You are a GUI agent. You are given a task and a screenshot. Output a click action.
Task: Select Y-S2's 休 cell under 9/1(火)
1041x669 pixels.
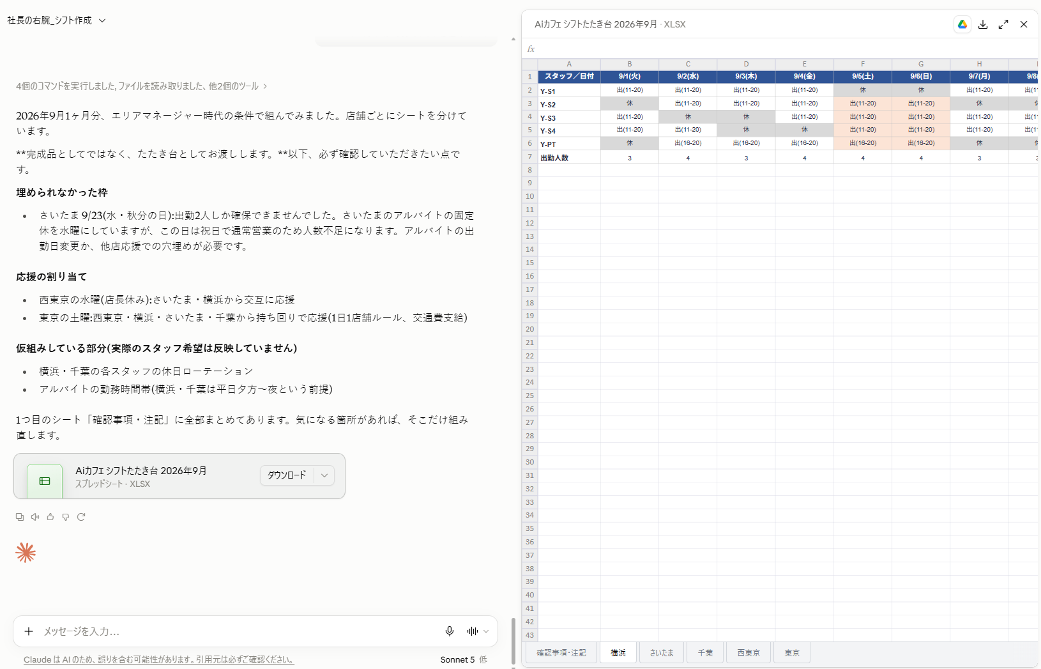click(630, 104)
